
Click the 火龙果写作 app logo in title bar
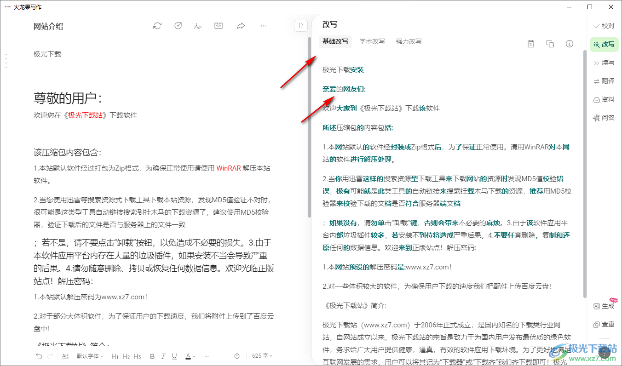pos(8,7)
